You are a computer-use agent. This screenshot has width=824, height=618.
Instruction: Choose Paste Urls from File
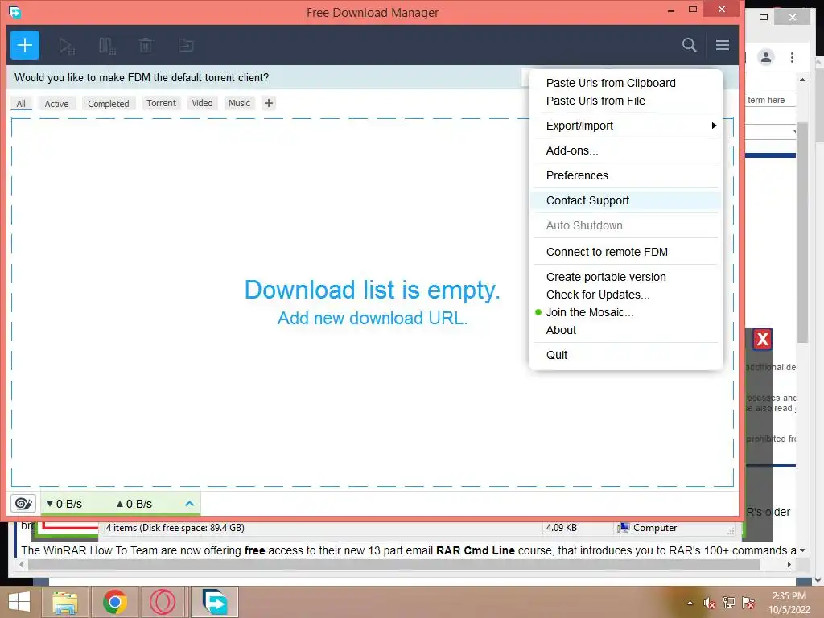pyautogui.click(x=625, y=101)
